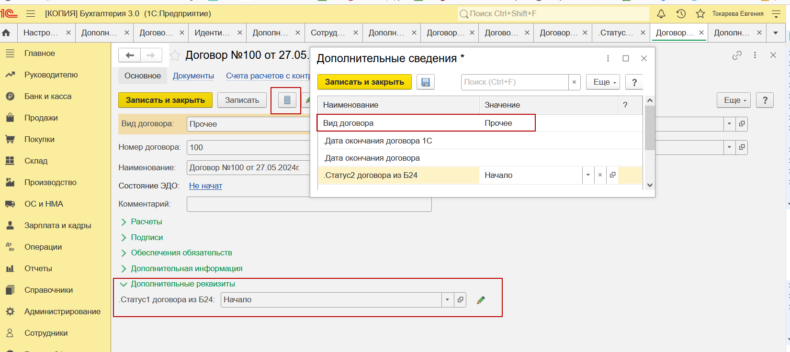This screenshot has height=352, width=790.
Task: Click the home icon tab
Action: tap(6, 33)
